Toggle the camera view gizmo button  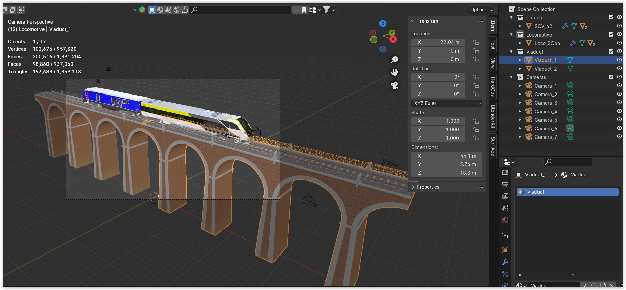tap(395, 85)
